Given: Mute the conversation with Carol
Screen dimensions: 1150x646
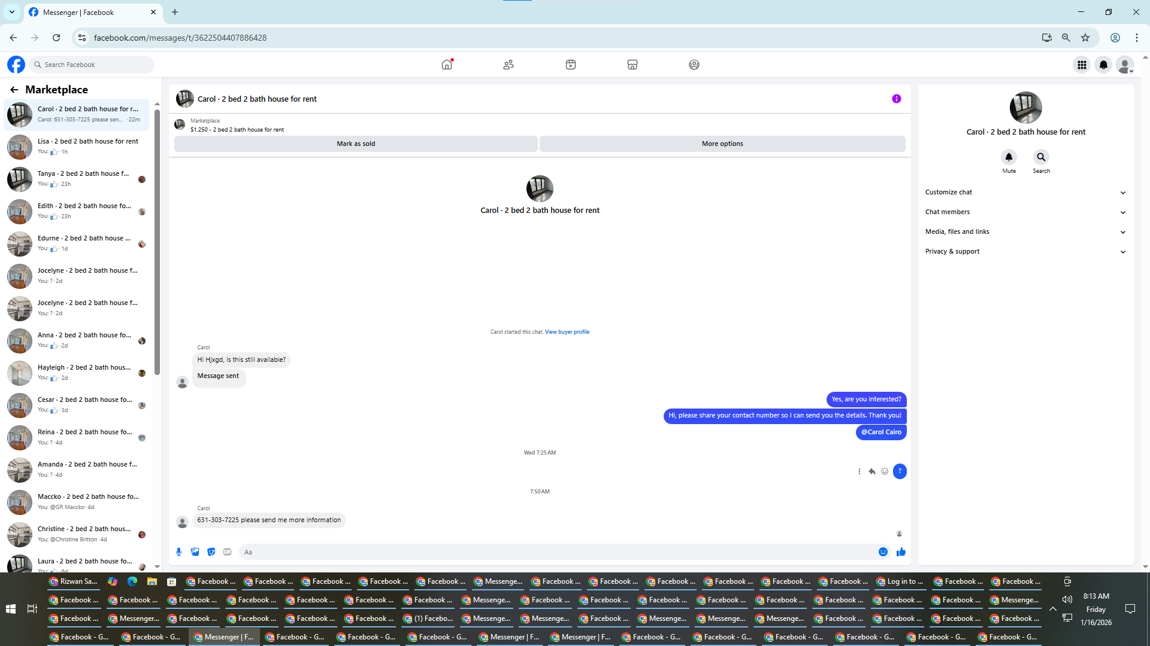Looking at the screenshot, I should [x=1009, y=157].
